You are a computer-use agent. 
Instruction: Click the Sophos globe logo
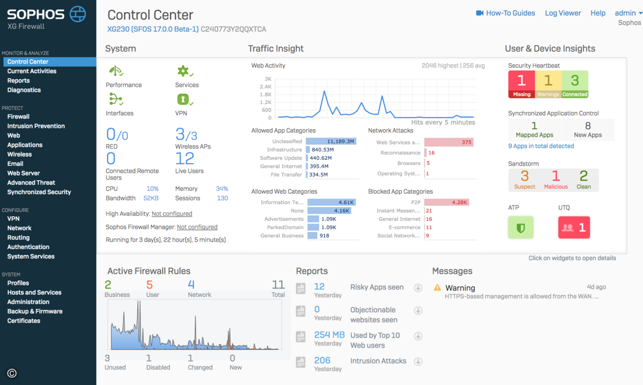78,14
